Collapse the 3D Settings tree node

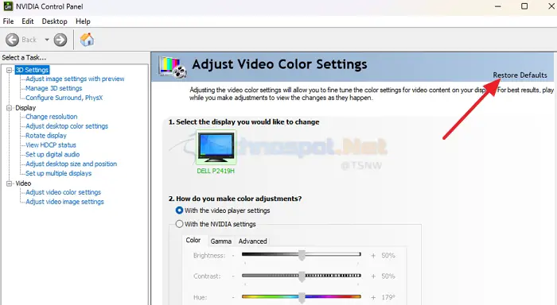(10, 70)
